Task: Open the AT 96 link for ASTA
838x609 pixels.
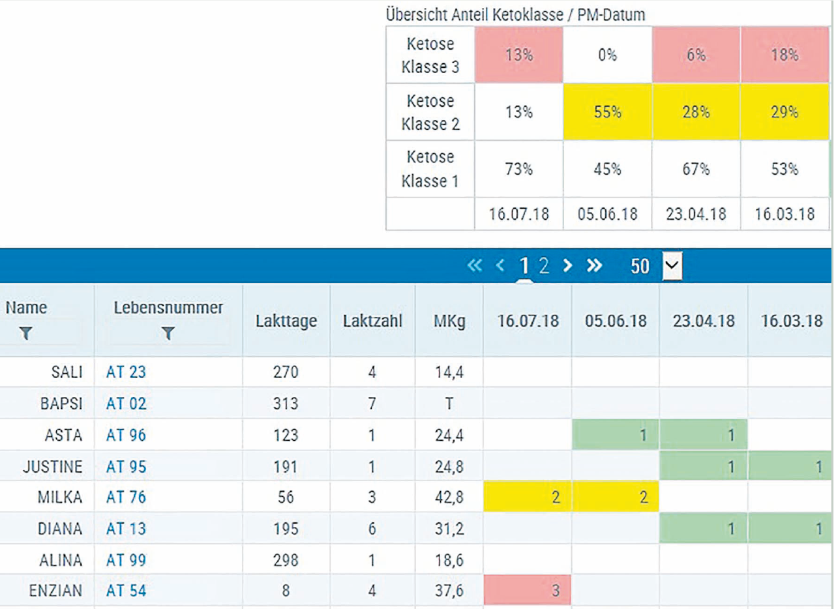Action: click(x=126, y=435)
